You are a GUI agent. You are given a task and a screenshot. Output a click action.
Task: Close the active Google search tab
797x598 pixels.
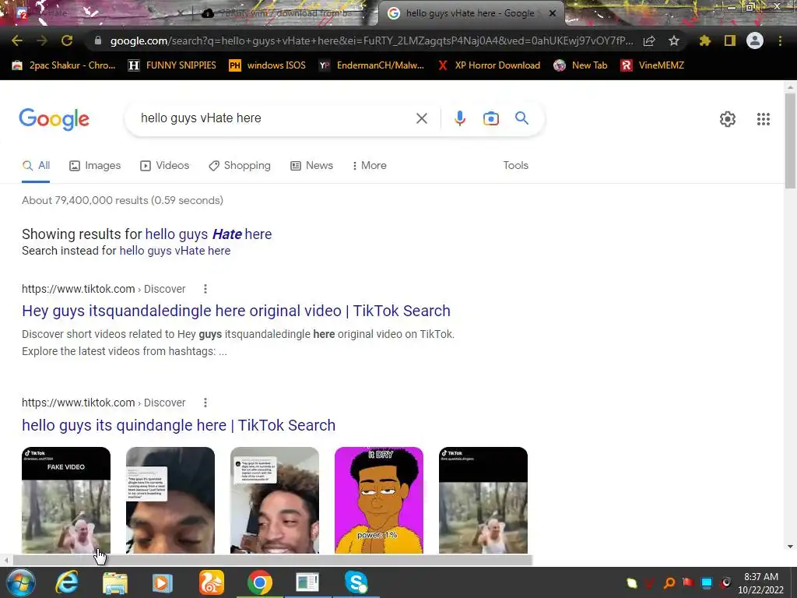pos(553,13)
